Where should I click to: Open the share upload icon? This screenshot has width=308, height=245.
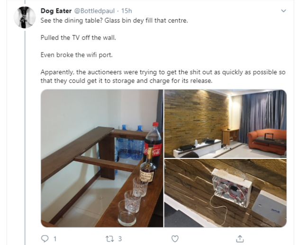coord(240,238)
